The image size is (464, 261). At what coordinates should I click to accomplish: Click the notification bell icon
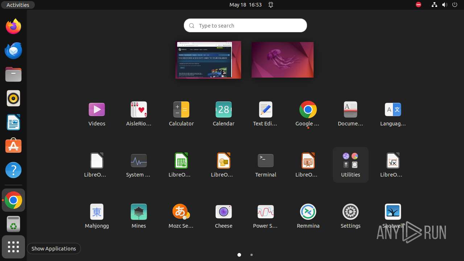click(271, 5)
